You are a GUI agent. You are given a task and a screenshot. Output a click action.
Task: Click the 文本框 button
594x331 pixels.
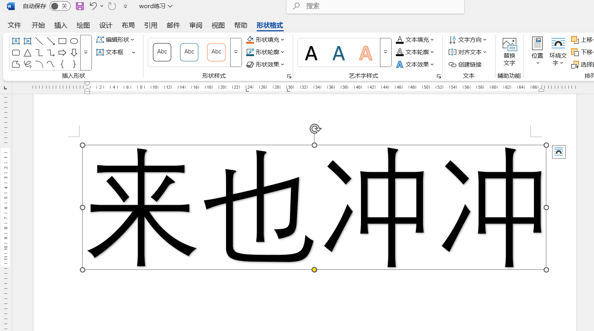pos(110,52)
